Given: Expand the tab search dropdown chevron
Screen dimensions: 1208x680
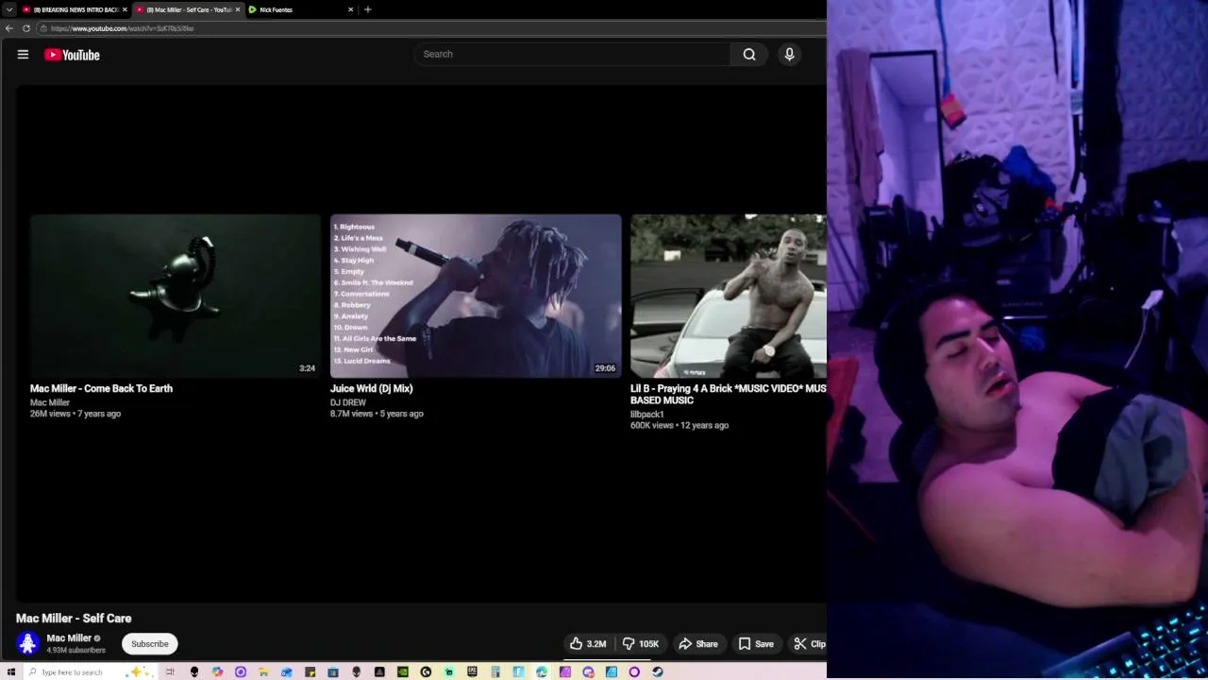Looking at the screenshot, I should [9, 9].
